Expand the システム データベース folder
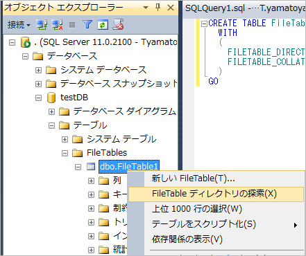The image size is (306, 256). click(38, 70)
